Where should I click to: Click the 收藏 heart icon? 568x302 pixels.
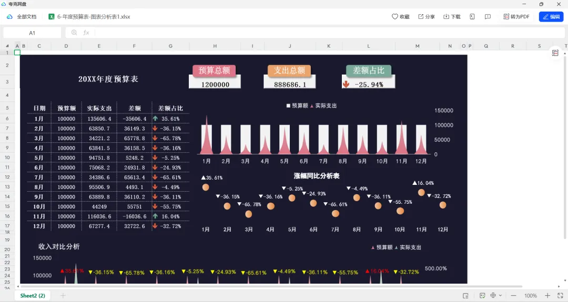point(395,17)
